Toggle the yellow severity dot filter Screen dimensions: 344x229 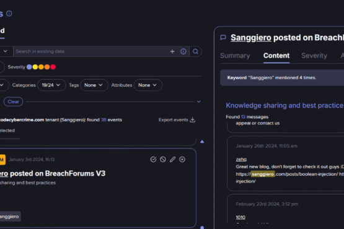(x=35, y=67)
